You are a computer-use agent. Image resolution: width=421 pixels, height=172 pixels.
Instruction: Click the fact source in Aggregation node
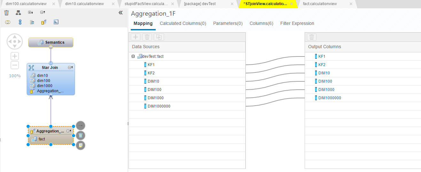(x=42, y=139)
